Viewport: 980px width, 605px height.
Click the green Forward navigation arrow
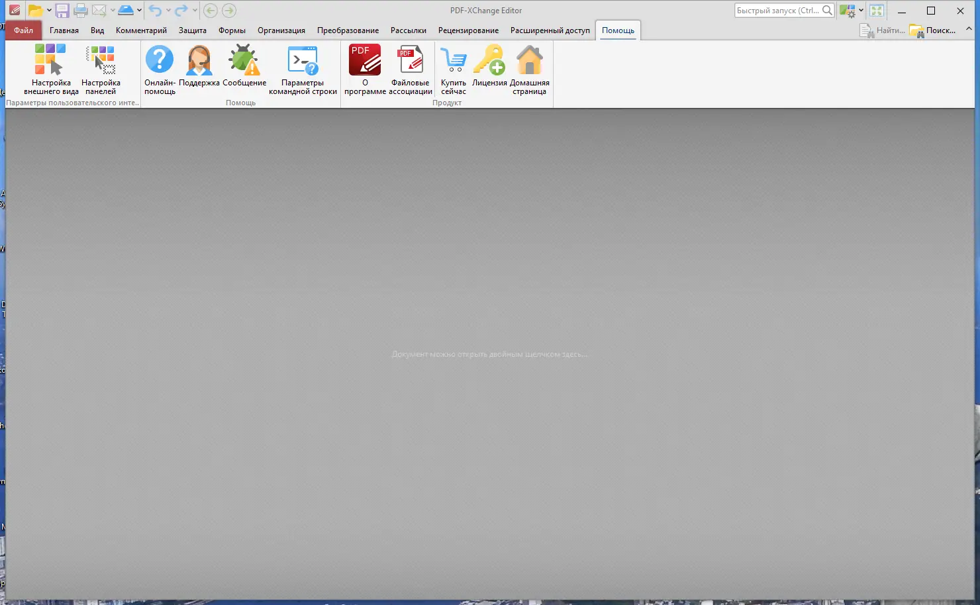[x=229, y=11]
